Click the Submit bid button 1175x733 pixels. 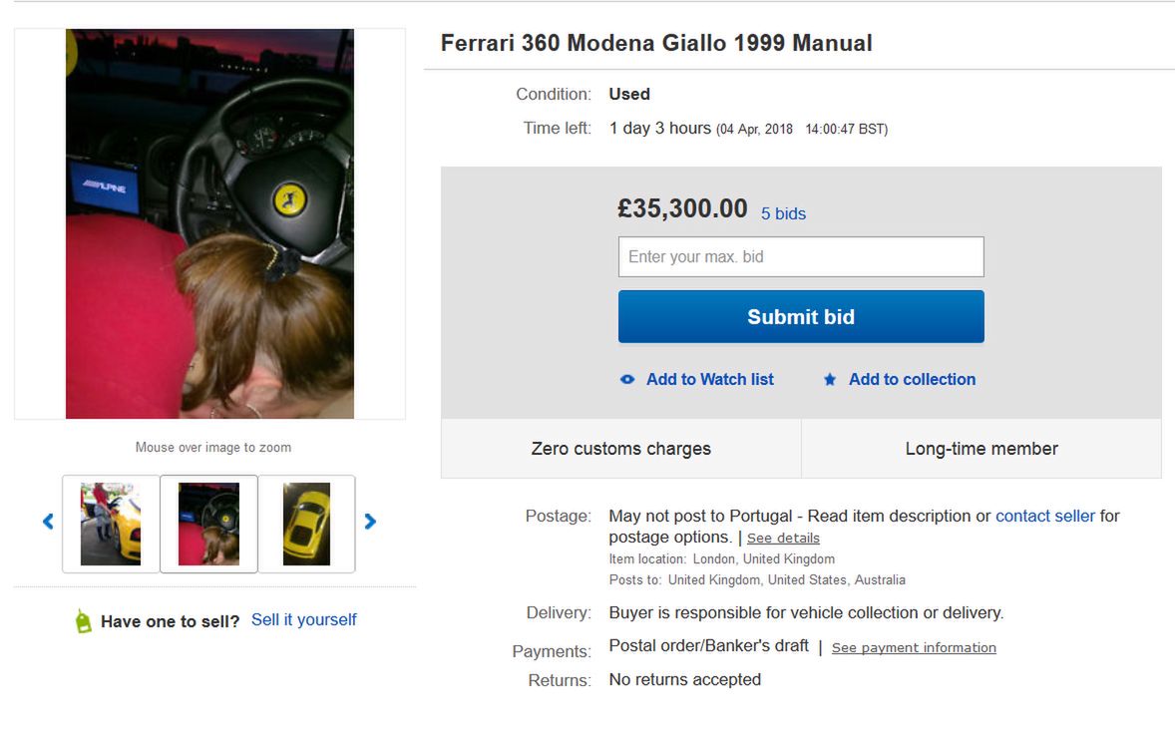[x=801, y=317]
